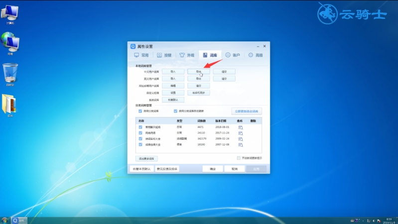Uncheck the 网络用语 dictionary checkbox
This screenshot has height=224, width=398.
point(140,133)
